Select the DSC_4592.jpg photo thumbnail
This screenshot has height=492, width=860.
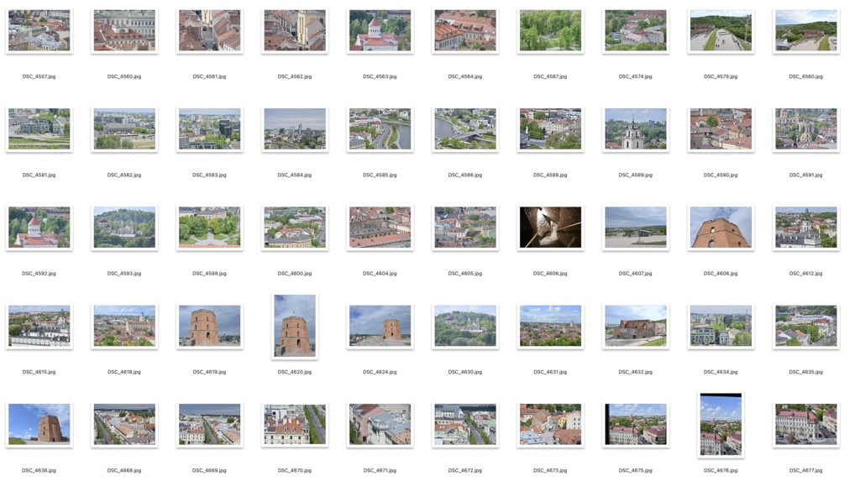pyautogui.click(x=39, y=227)
